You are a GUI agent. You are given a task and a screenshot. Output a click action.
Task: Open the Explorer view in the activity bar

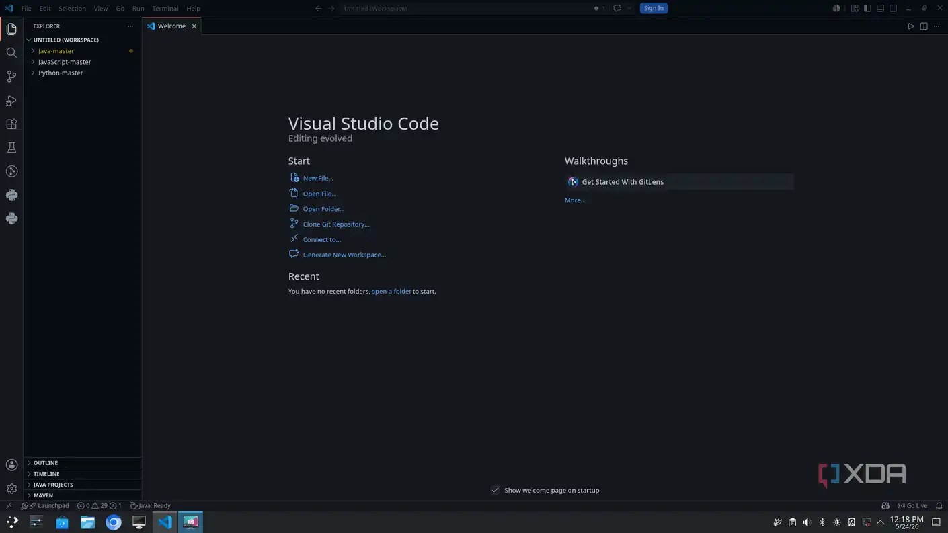click(x=11, y=28)
